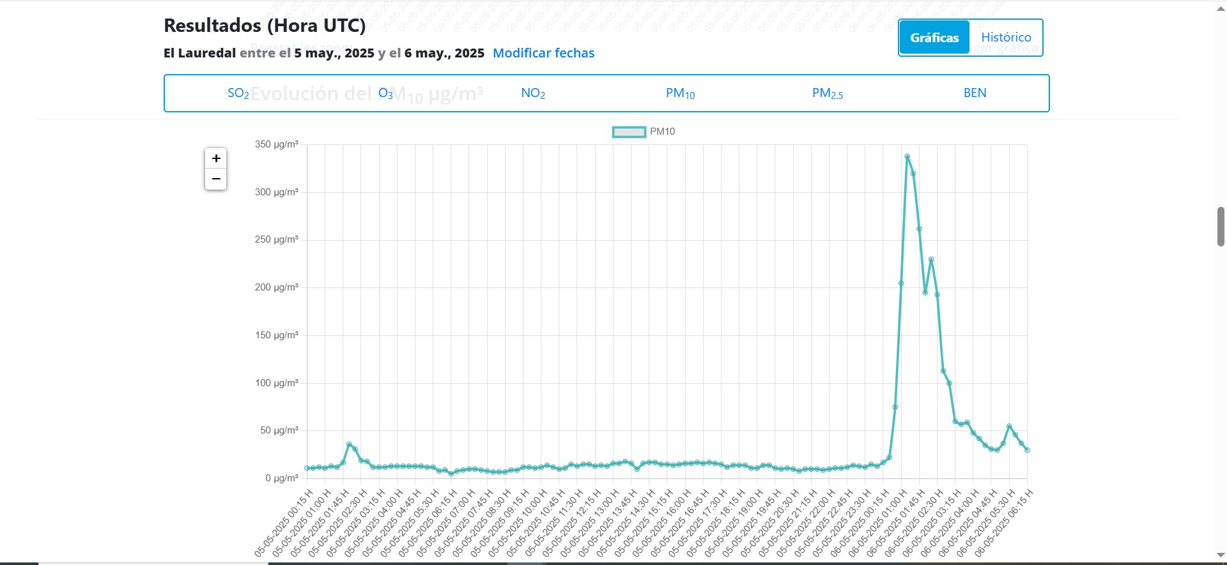1227x565 pixels.
Task: Click the highest peak data point near 340 µg/m³
Action: pos(907,156)
